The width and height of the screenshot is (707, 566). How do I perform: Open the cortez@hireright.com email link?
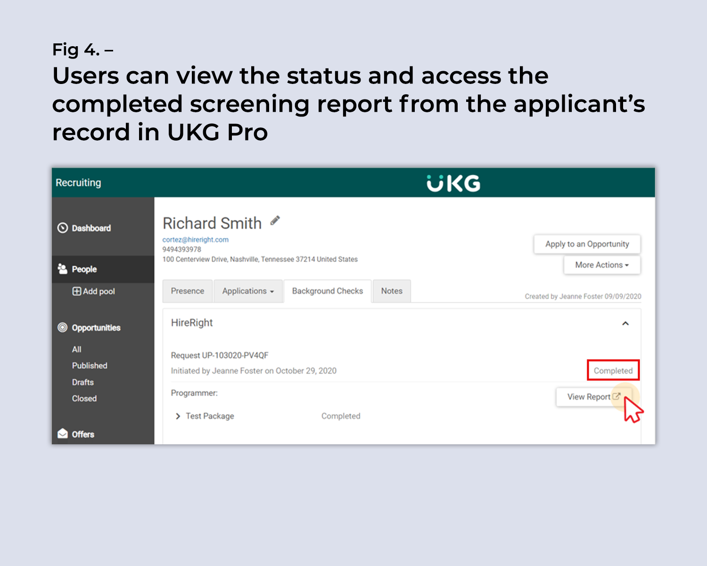(x=195, y=240)
